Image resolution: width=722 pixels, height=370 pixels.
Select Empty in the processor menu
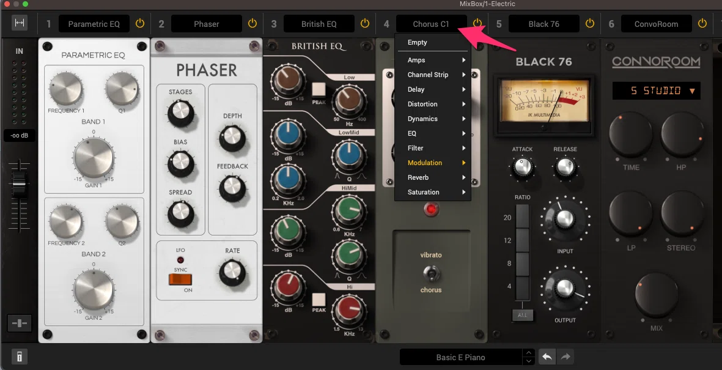click(433, 42)
